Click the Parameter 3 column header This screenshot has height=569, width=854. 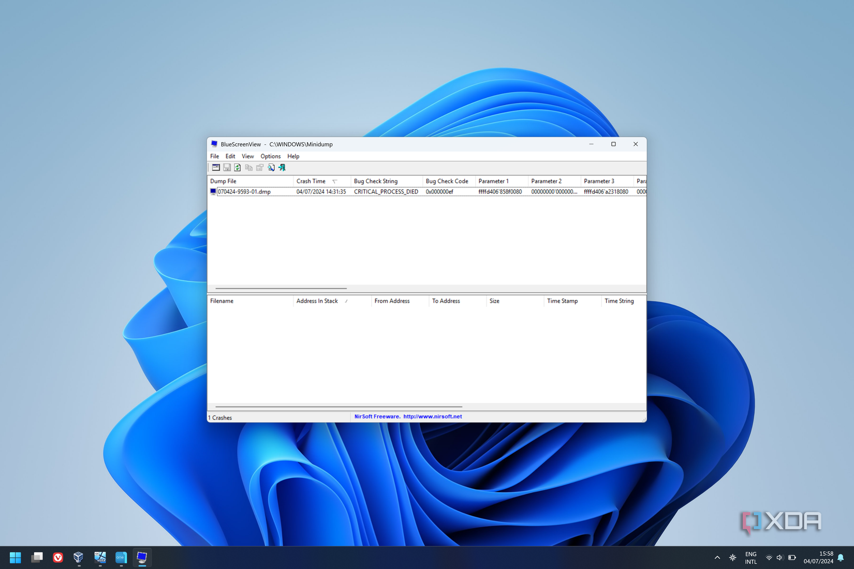607,181
